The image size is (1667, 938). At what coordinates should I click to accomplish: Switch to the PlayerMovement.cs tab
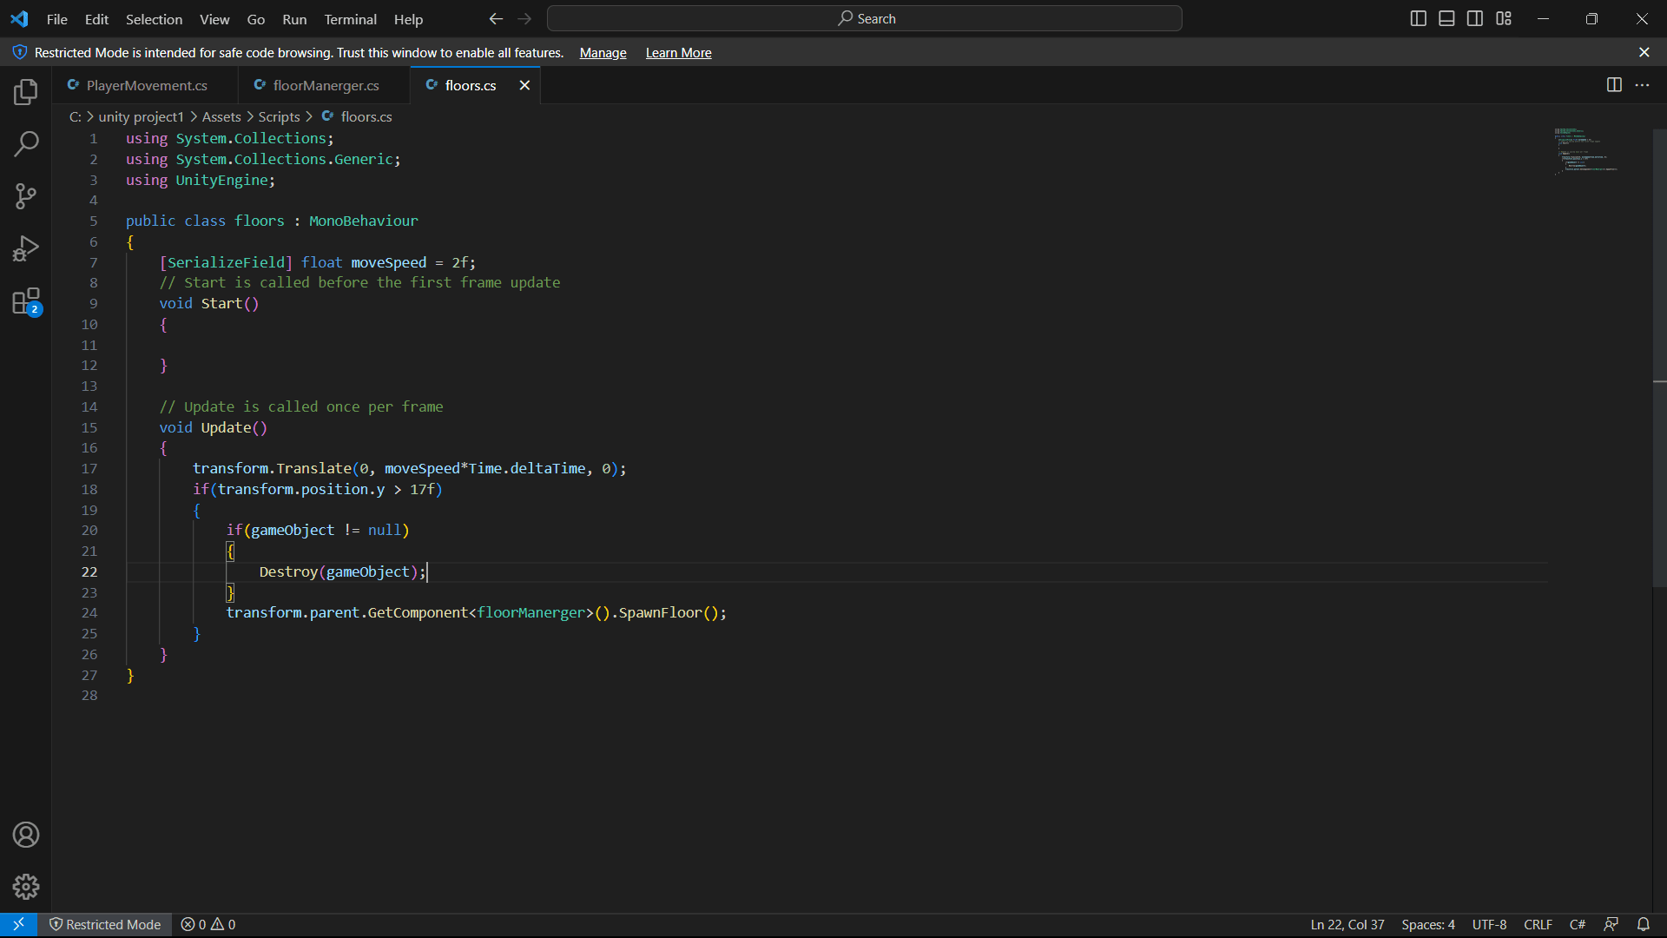[146, 85]
